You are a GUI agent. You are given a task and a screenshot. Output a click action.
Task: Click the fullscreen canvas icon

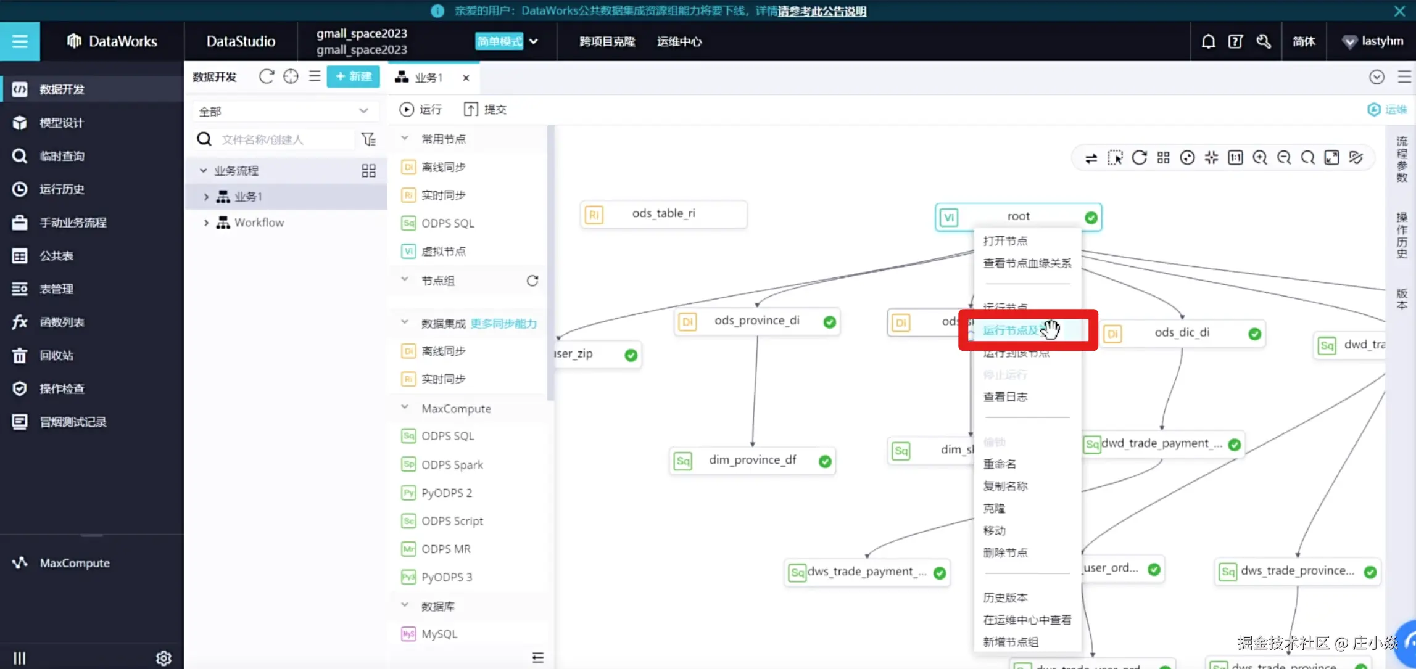tap(1331, 158)
